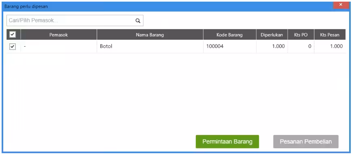Select the Kts PO column header
The width and height of the screenshot is (352, 154).
(301, 35)
